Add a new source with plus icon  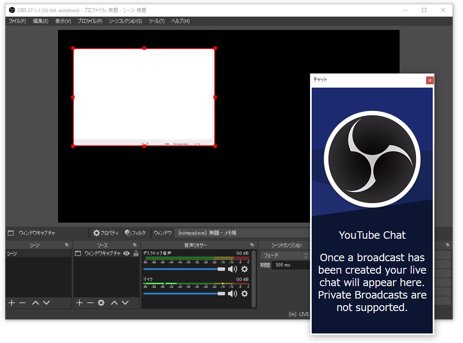coord(80,303)
